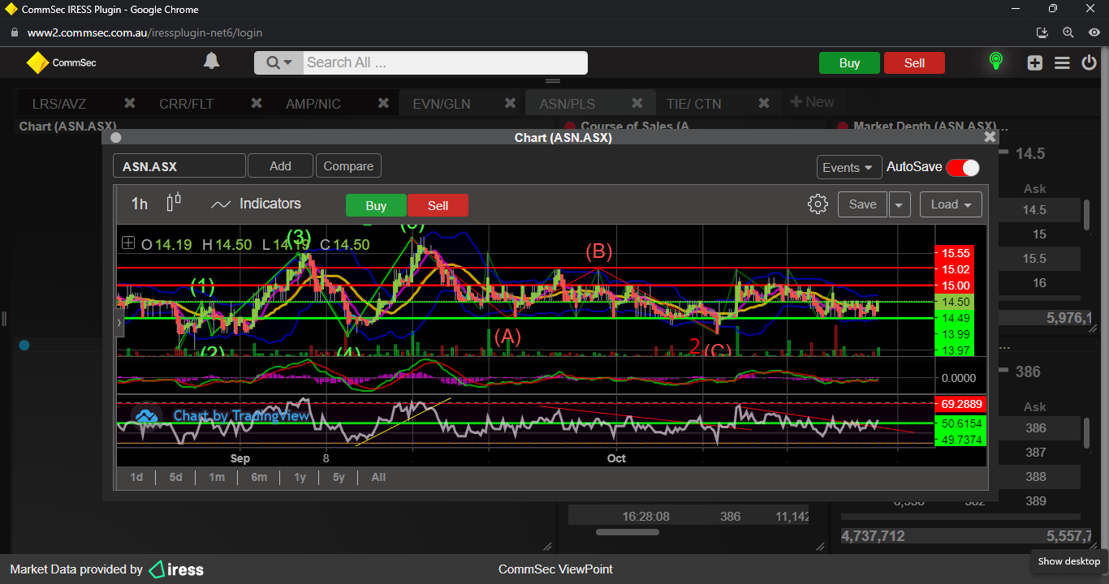This screenshot has height=584, width=1109.
Task: Click the Compare button
Action: tap(348, 166)
